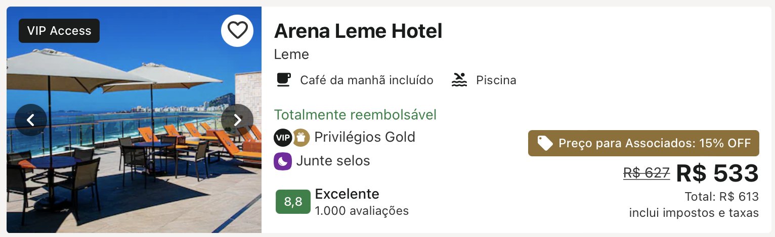Screen dimensions: 775x237
Task: Open the Arena Leme Hotel title
Action: [x=358, y=31]
